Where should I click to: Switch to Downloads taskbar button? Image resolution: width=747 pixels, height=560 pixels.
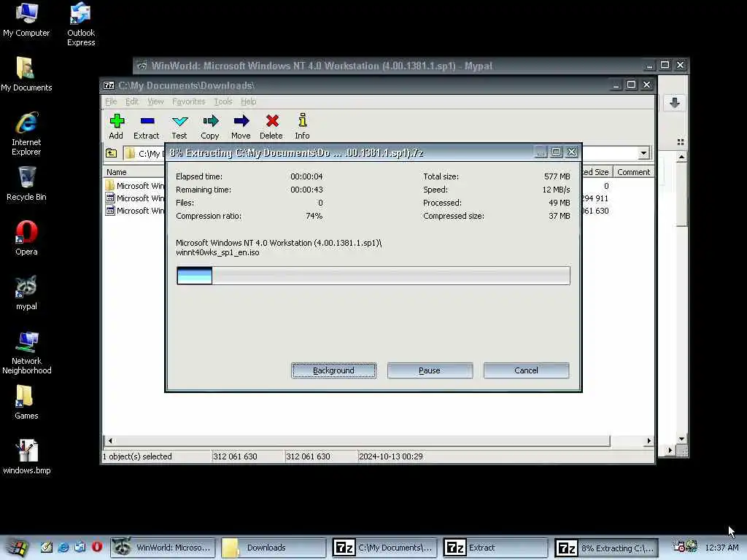click(274, 548)
